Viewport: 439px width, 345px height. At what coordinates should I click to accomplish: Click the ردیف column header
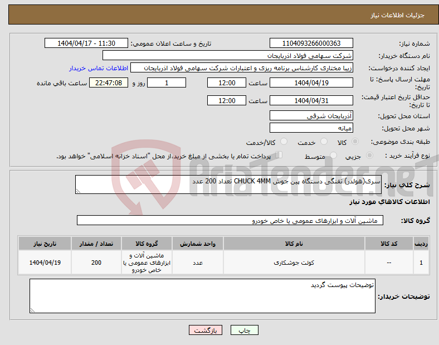tap(421, 244)
